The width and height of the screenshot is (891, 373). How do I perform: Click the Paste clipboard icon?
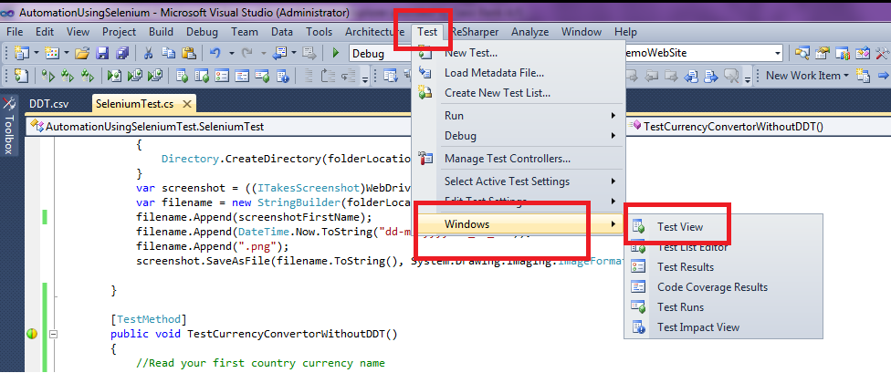coord(189,54)
